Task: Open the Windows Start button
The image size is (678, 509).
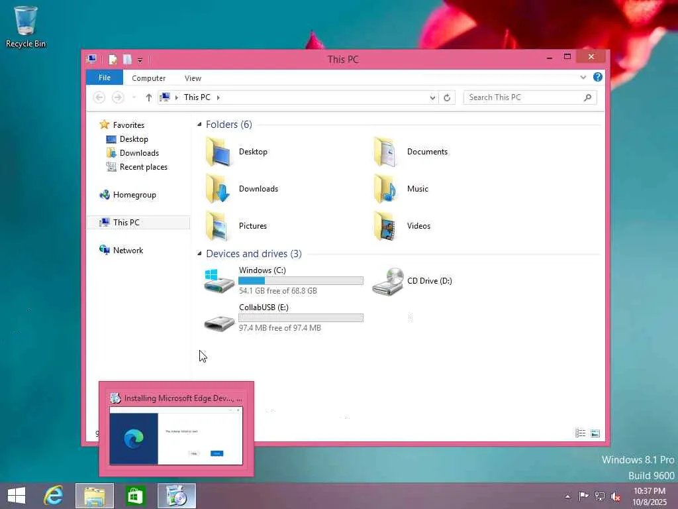Action: [17, 496]
